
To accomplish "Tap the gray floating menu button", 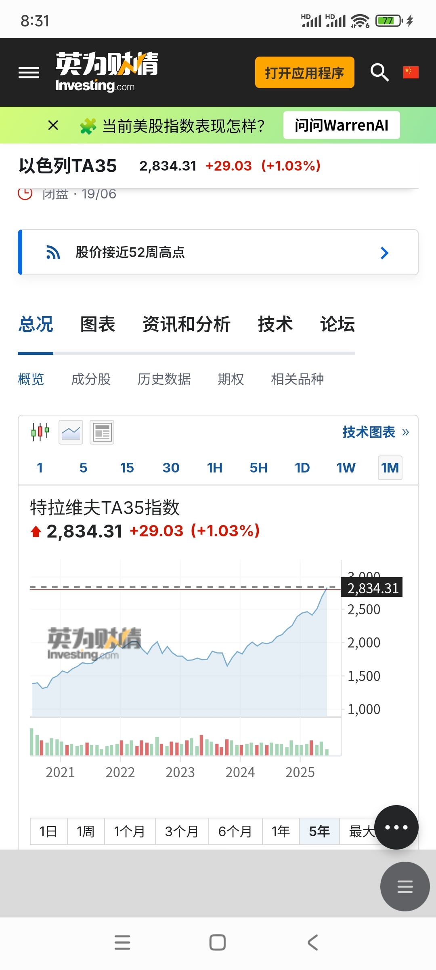I will coord(405,886).
